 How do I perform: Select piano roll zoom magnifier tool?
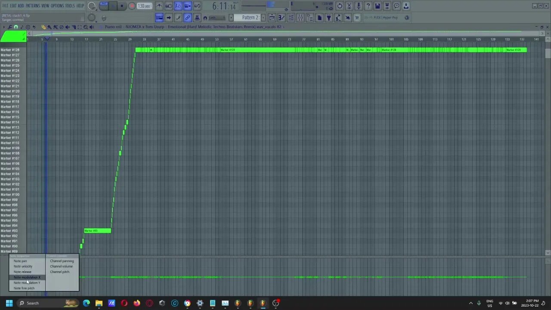86,27
